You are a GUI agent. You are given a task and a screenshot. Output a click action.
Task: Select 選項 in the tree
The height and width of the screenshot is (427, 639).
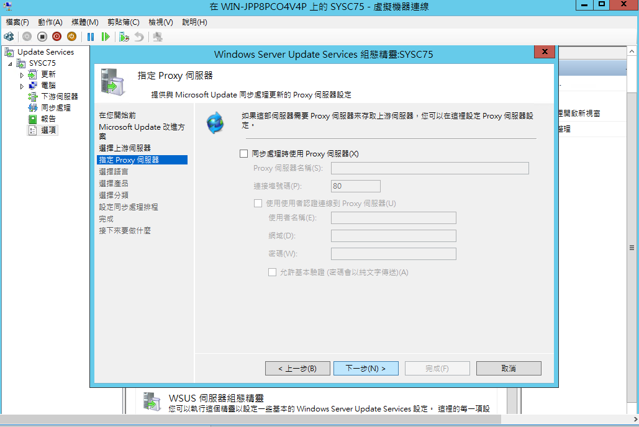48,130
